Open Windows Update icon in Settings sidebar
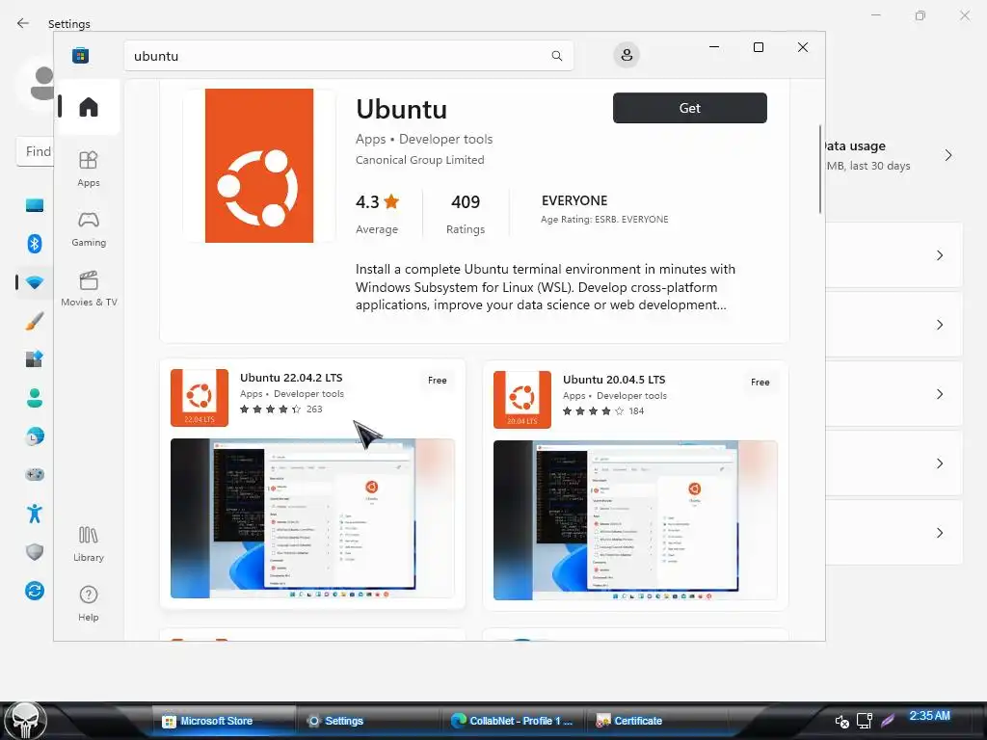Screen dimensions: 987x740 tap(35, 591)
